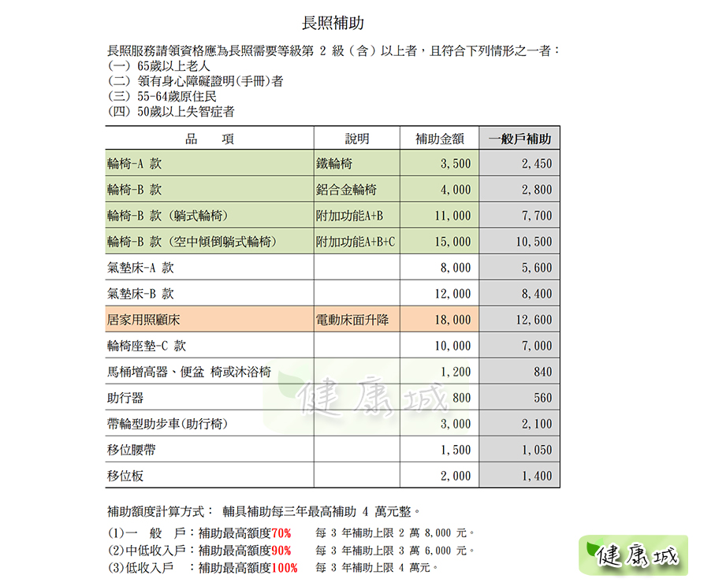Click the red 70% subsidy text

(x=281, y=532)
